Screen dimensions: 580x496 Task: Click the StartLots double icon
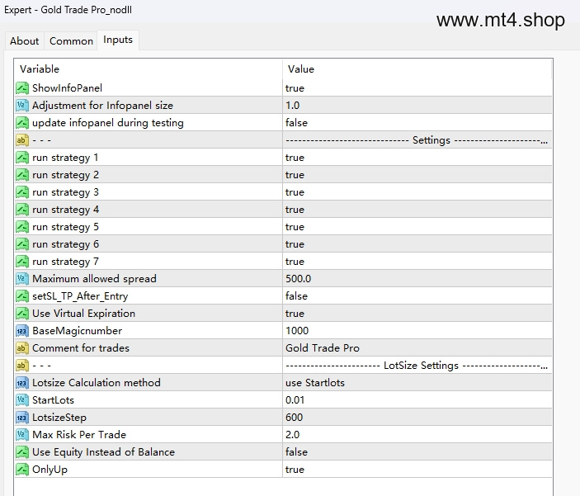pos(22,400)
